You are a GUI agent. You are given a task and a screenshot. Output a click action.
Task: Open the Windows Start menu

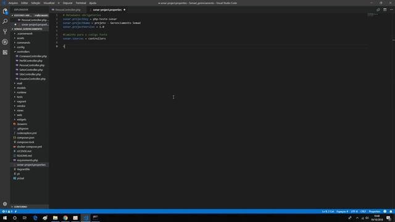click(5, 218)
